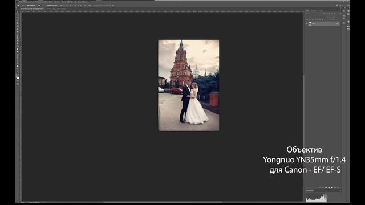
Task: Open the Файл menu
Action: click(21, 2)
